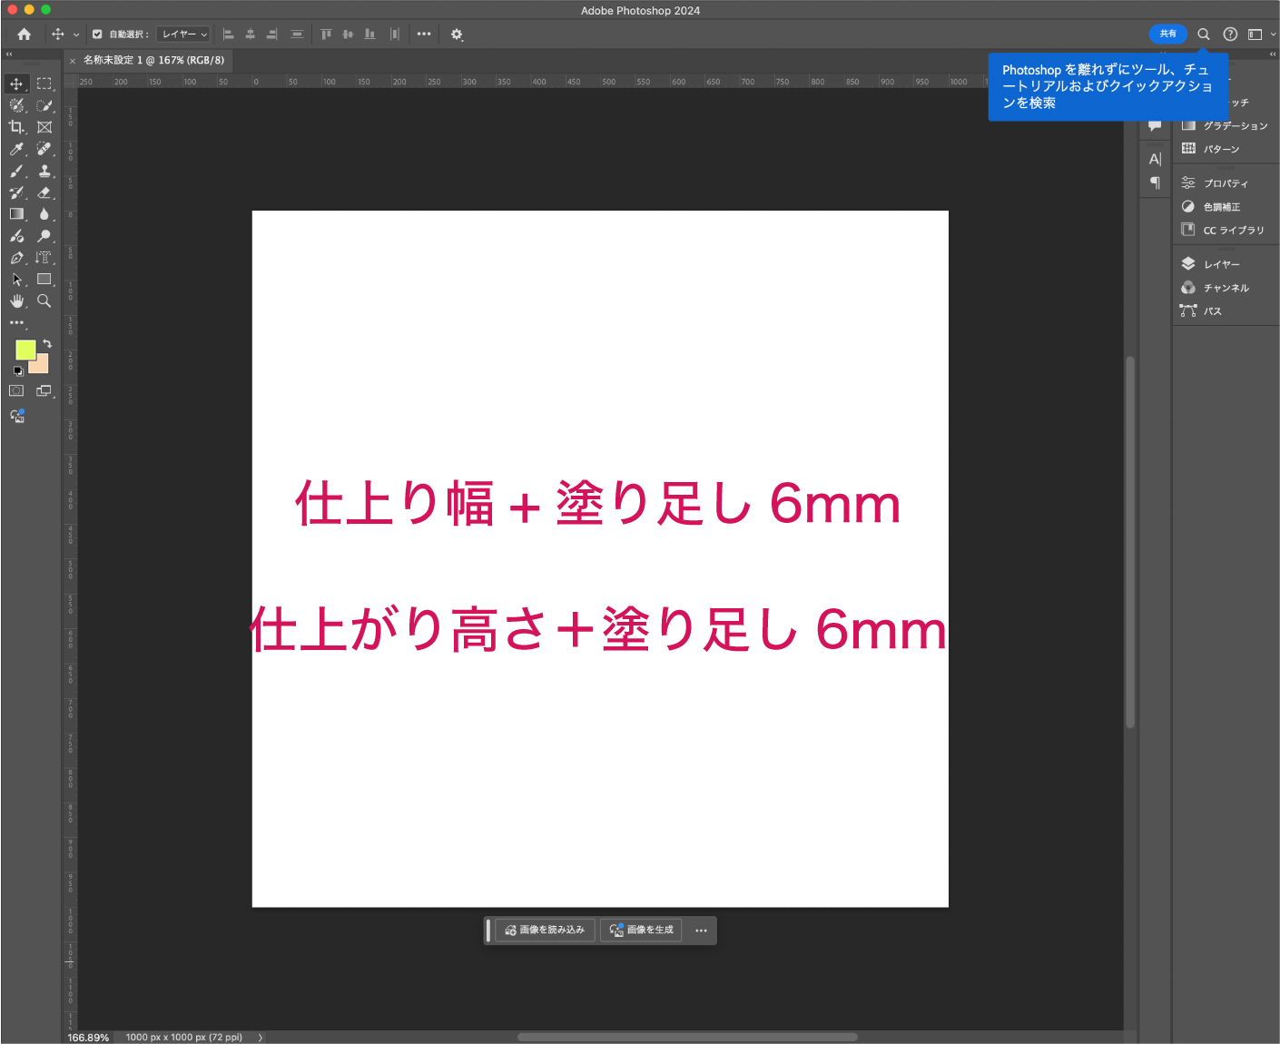Select the Rectangular Marquee tool
Screen dimensions: 1280x1044
tap(44, 84)
